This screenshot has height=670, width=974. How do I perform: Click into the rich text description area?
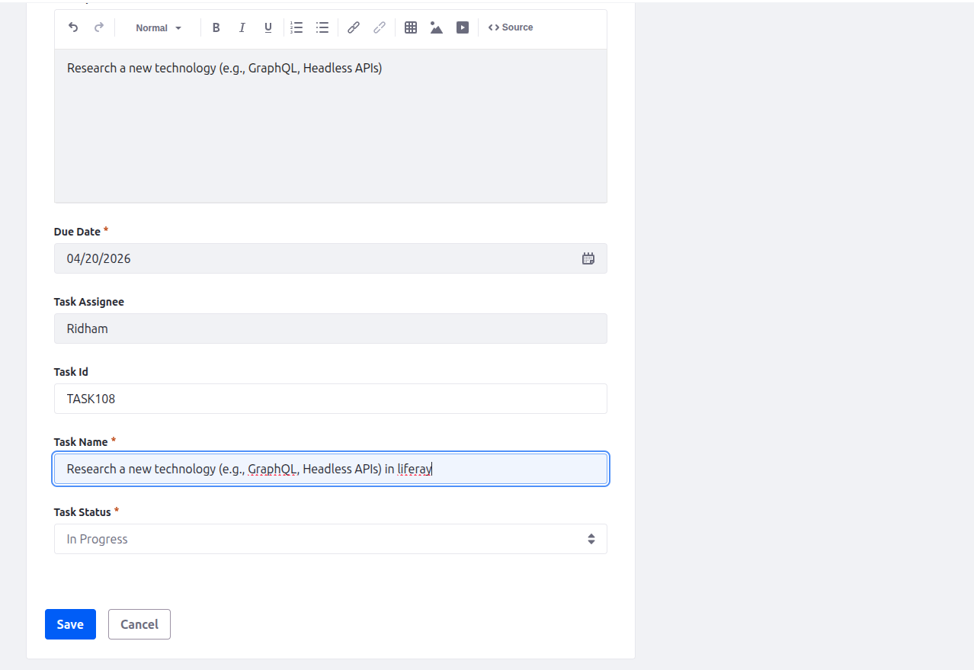coord(331,126)
